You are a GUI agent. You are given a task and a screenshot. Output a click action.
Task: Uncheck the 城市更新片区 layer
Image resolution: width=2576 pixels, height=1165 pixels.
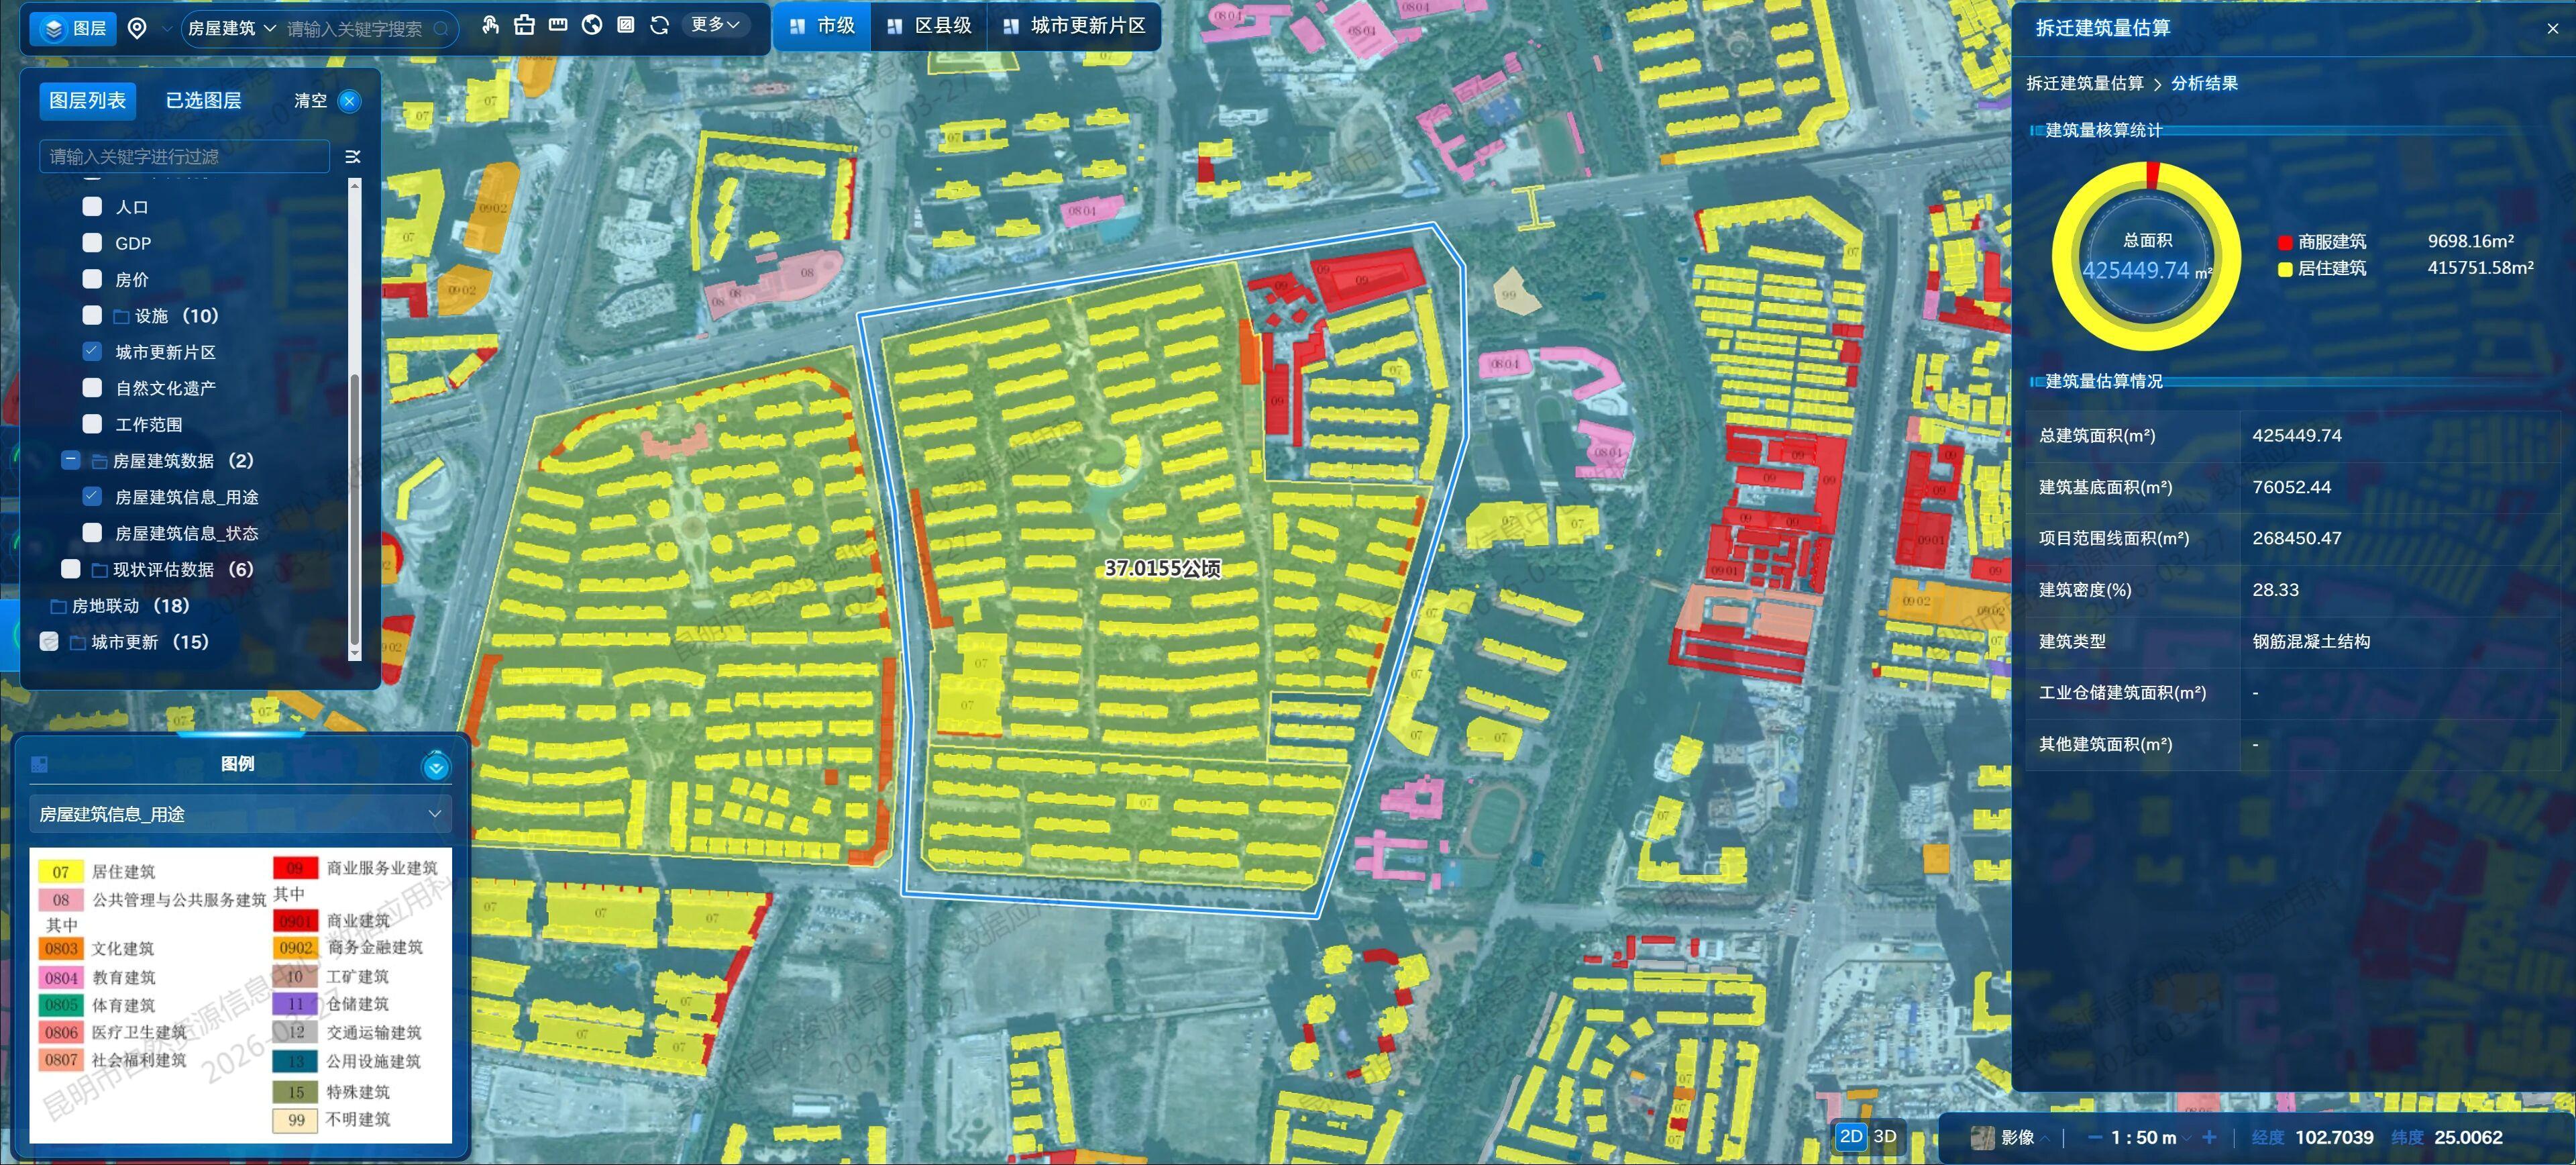click(x=92, y=351)
